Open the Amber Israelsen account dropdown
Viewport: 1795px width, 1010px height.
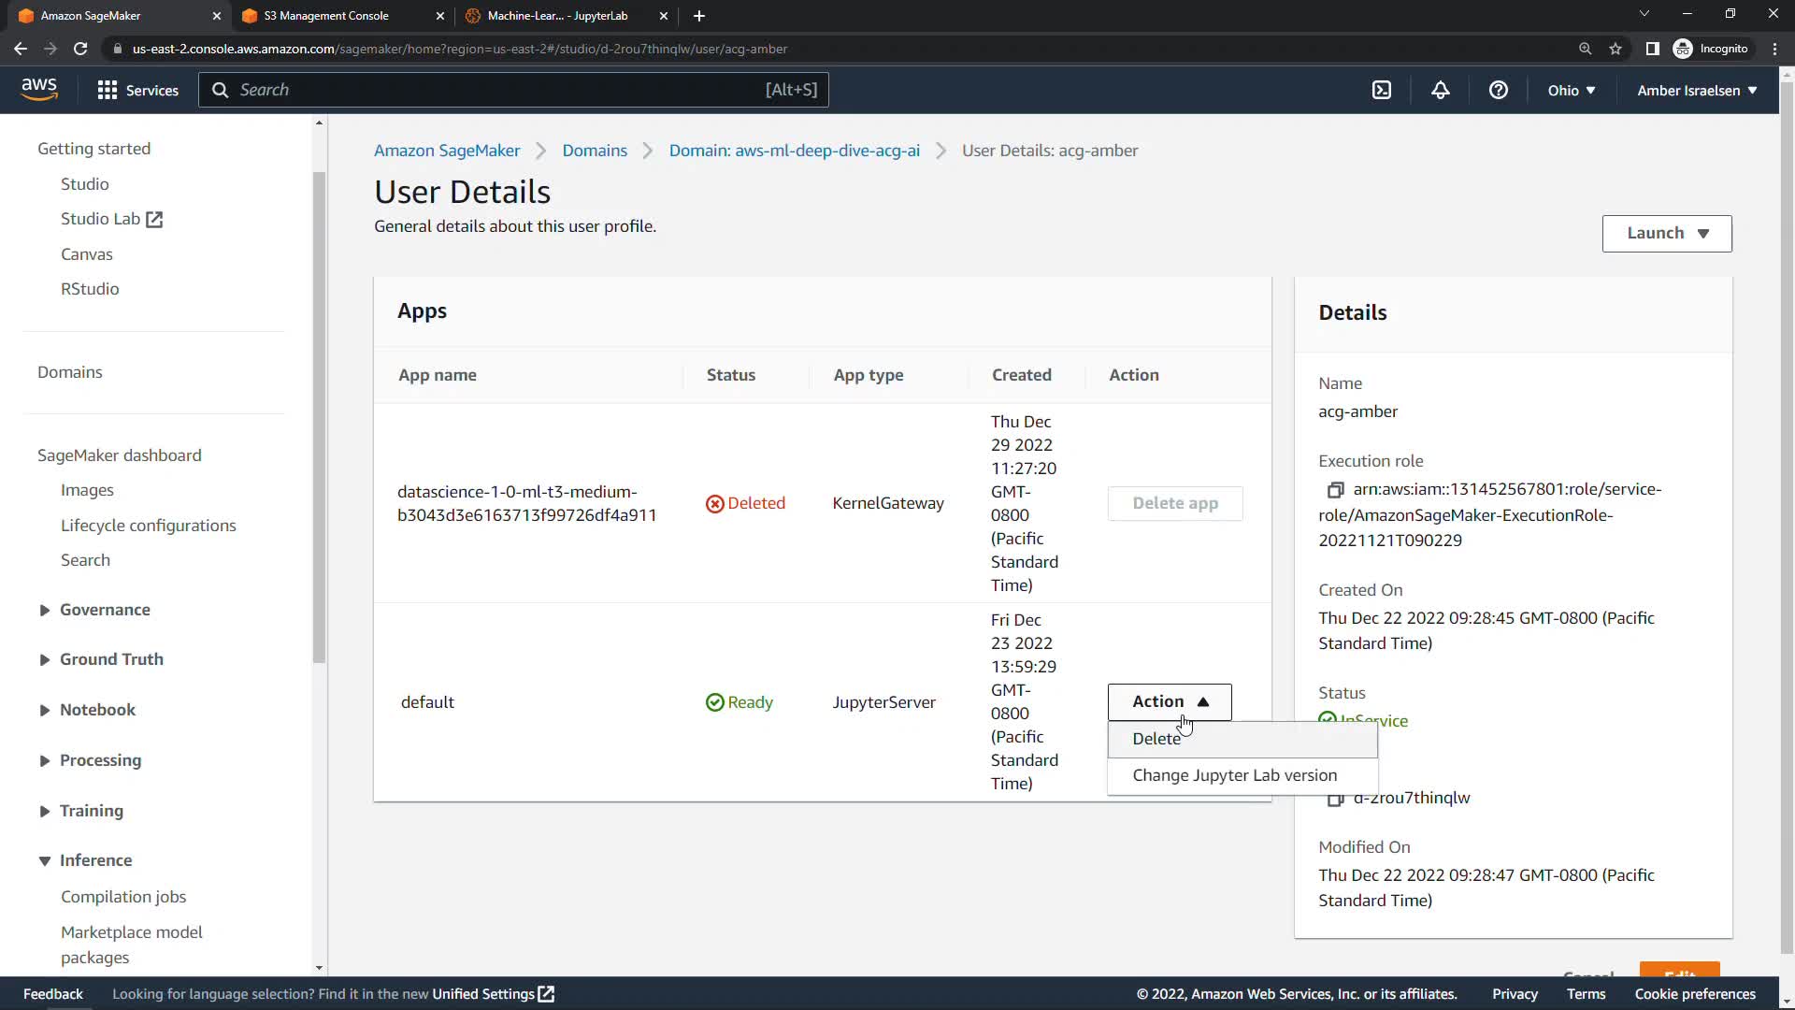point(1697,90)
